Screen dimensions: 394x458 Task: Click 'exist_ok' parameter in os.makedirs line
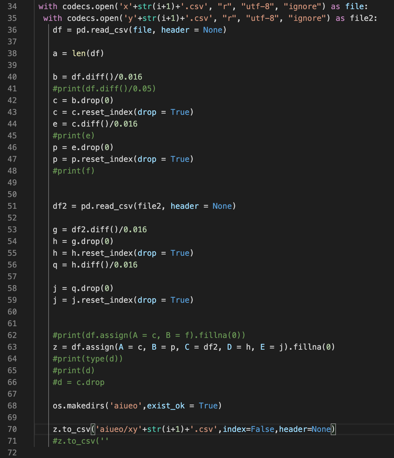166,406
